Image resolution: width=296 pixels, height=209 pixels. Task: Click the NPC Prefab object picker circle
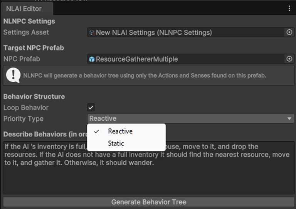289,59
